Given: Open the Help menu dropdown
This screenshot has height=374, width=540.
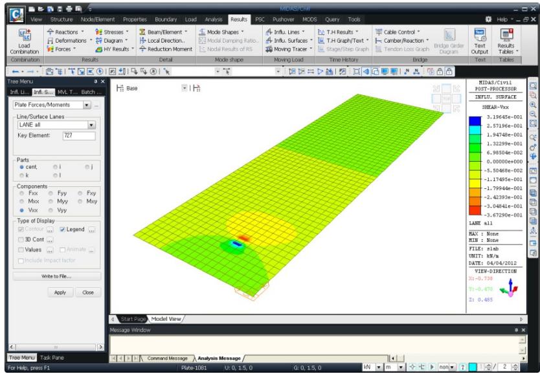Looking at the screenshot, I should point(504,19).
